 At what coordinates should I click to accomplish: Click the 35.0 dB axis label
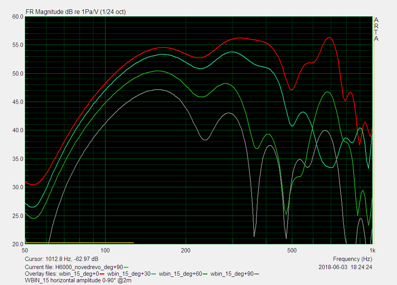click(x=18, y=159)
